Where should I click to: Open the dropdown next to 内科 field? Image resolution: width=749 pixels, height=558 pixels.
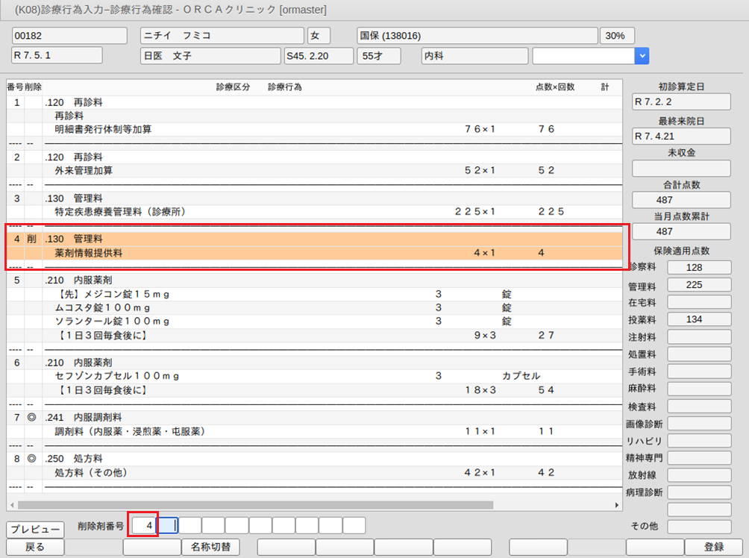click(x=642, y=56)
